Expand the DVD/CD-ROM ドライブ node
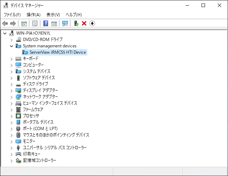228x176 pixels. coord(11,40)
